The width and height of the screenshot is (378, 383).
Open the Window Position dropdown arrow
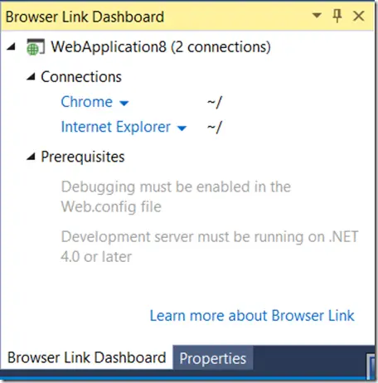pos(317,15)
